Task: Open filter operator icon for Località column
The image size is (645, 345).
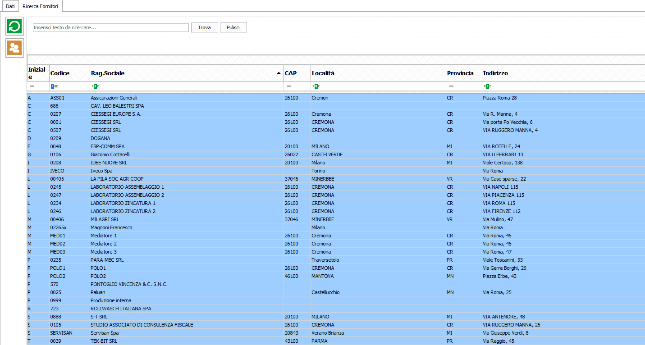Action: click(316, 86)
